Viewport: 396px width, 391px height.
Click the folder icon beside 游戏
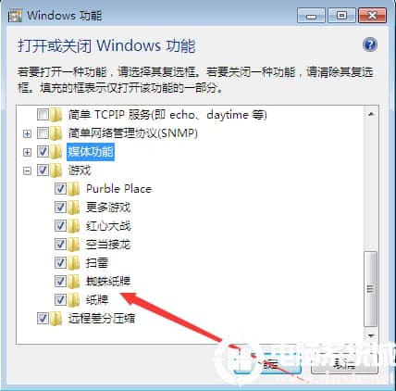(x=56, y=170)
